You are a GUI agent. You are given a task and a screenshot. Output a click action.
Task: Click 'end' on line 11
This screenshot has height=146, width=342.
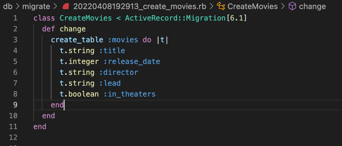click(40, 127)
